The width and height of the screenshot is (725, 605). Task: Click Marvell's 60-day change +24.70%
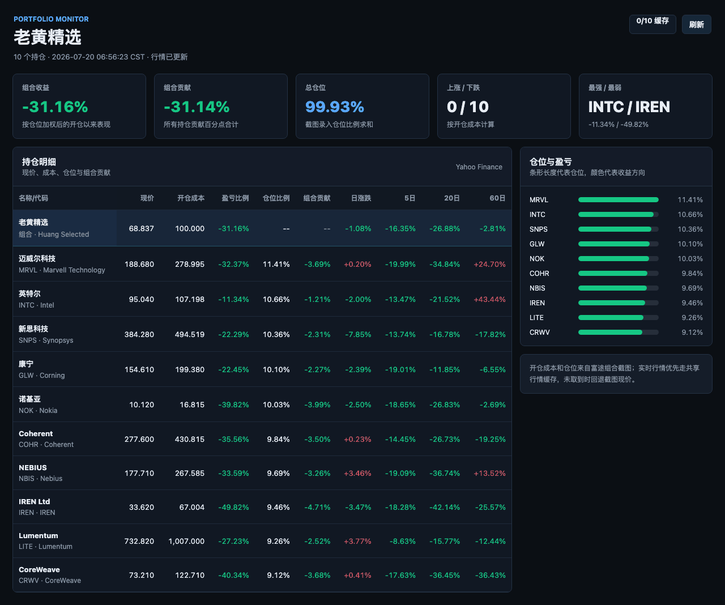click(490, 265)
